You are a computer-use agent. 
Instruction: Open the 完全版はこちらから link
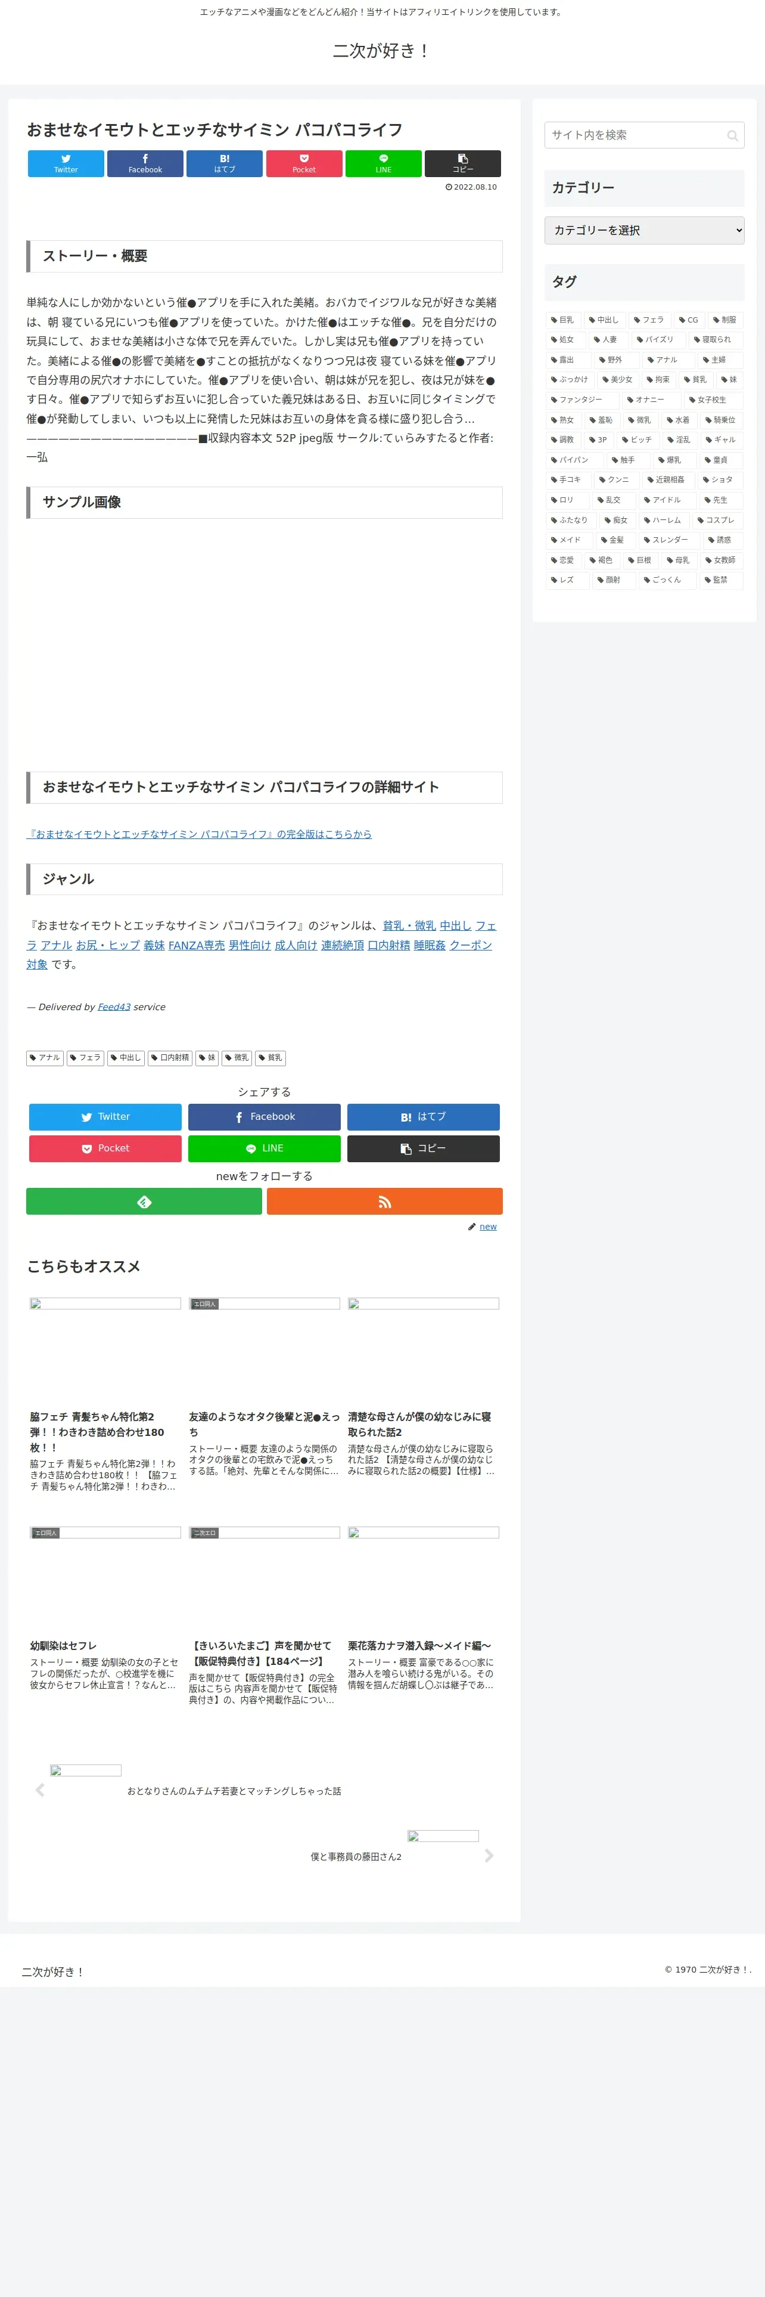coord(198,834)
